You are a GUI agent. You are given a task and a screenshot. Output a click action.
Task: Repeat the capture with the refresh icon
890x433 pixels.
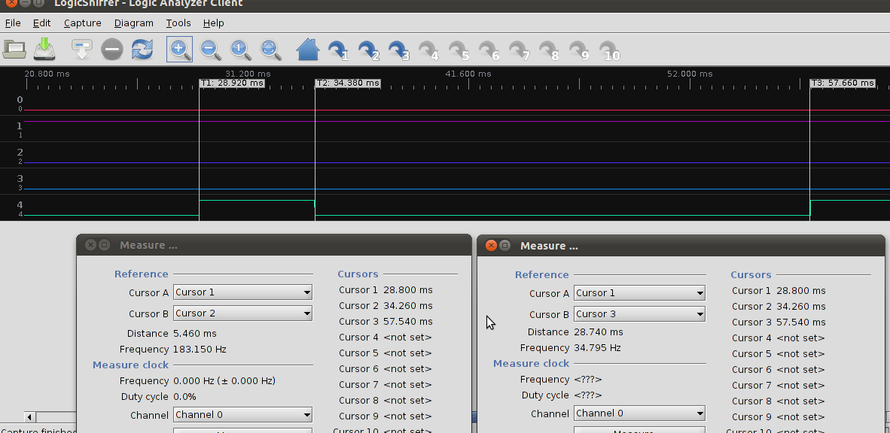tap(141, 50)
